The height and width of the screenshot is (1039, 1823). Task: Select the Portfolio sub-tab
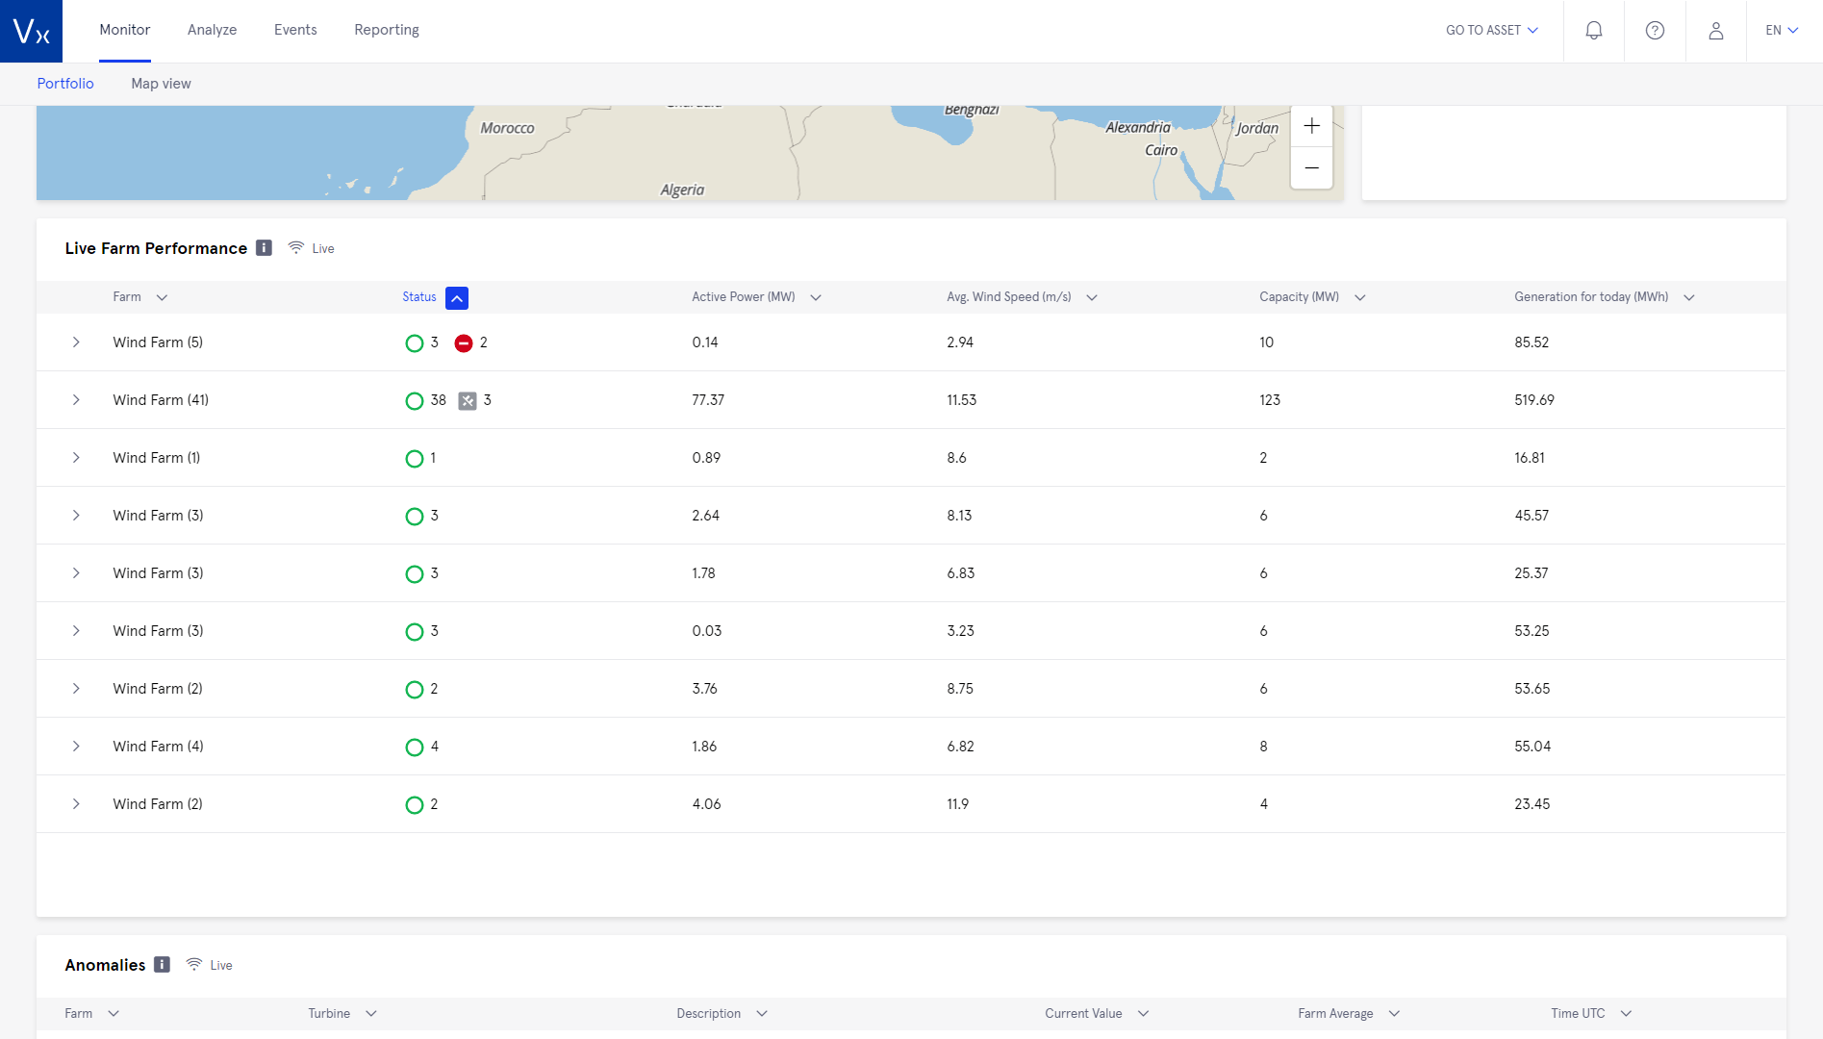[65, 84]
